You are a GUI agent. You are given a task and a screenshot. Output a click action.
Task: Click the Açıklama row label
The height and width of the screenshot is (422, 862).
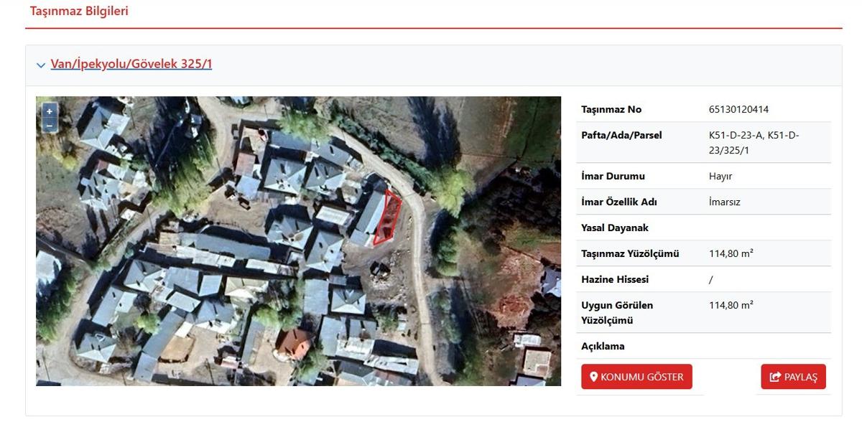click(x=603, y=347)
